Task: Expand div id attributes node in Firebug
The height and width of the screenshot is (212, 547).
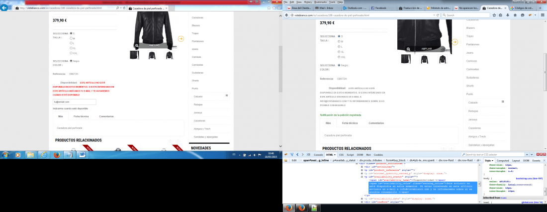Action: (x=362, y=167)
